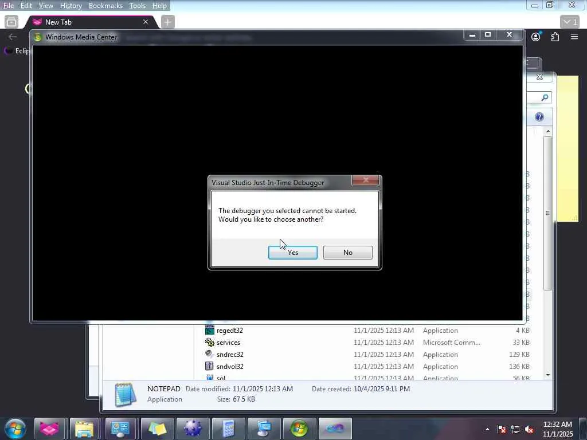Open the blue spiky ball icon on taskbar

(x=193, y=429)
